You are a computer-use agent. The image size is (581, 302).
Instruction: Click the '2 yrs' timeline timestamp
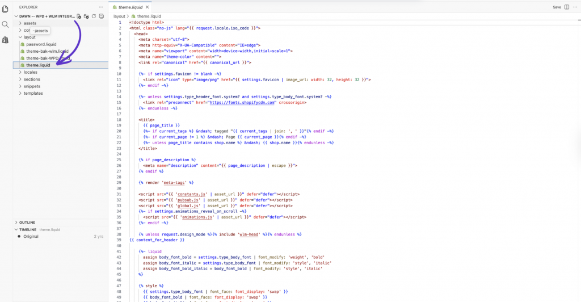pos(99,236)
